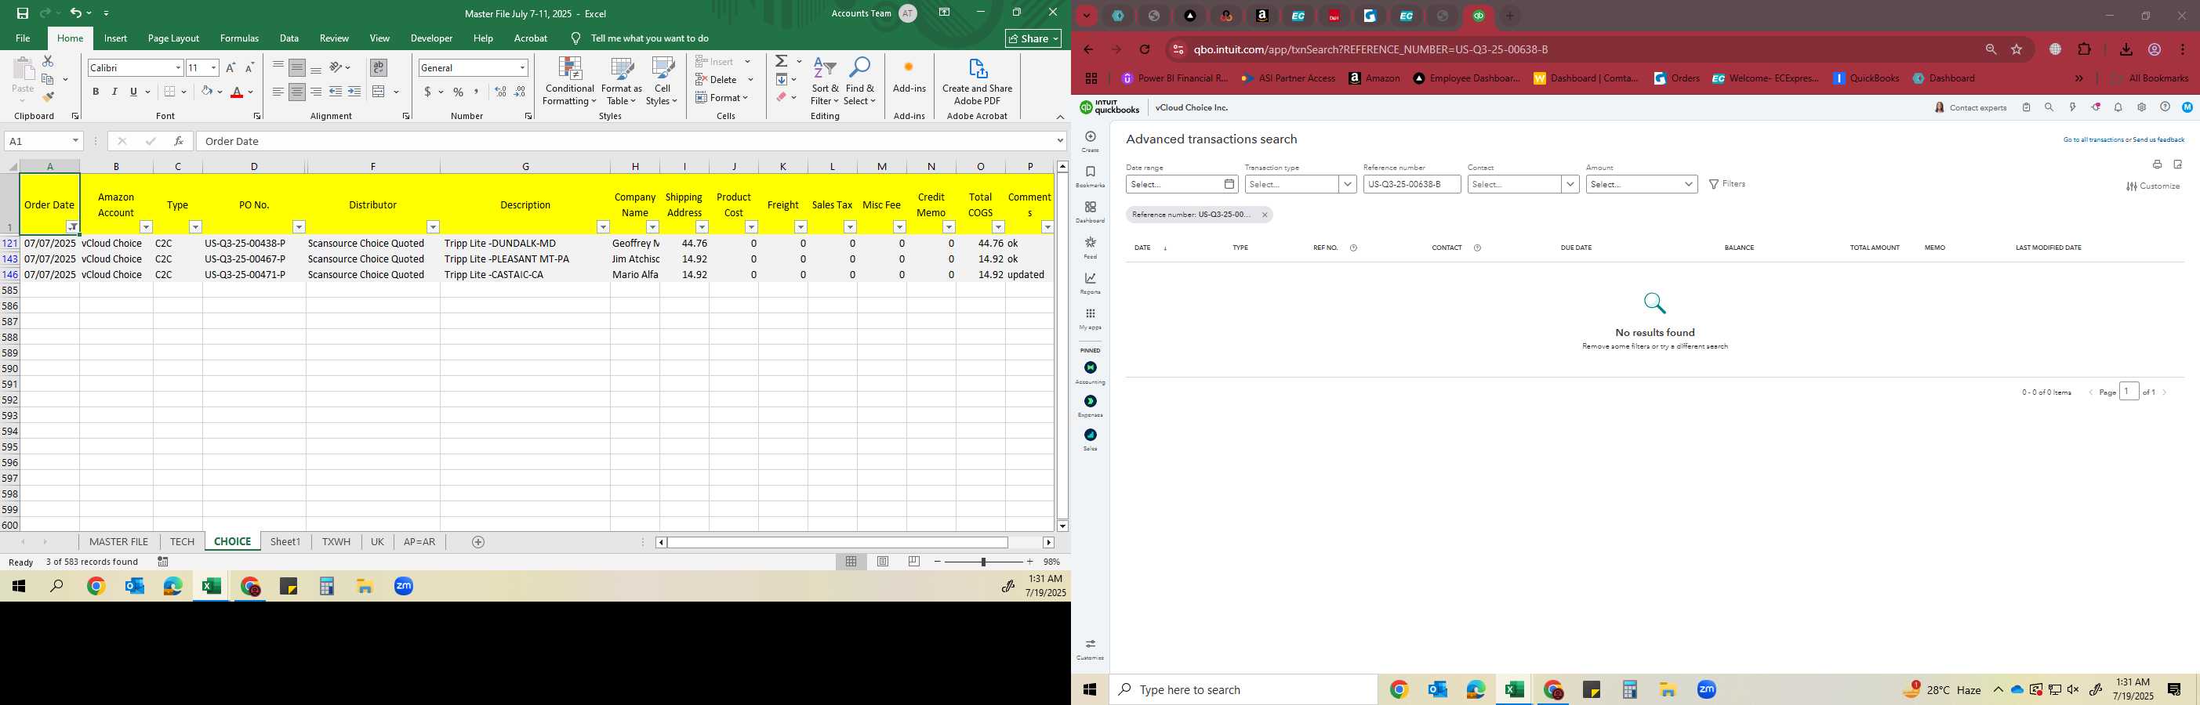The height and width of the screenshot is (705, 2200).
Task: Click the Name Box showing A1
Action: click(42, 141)
